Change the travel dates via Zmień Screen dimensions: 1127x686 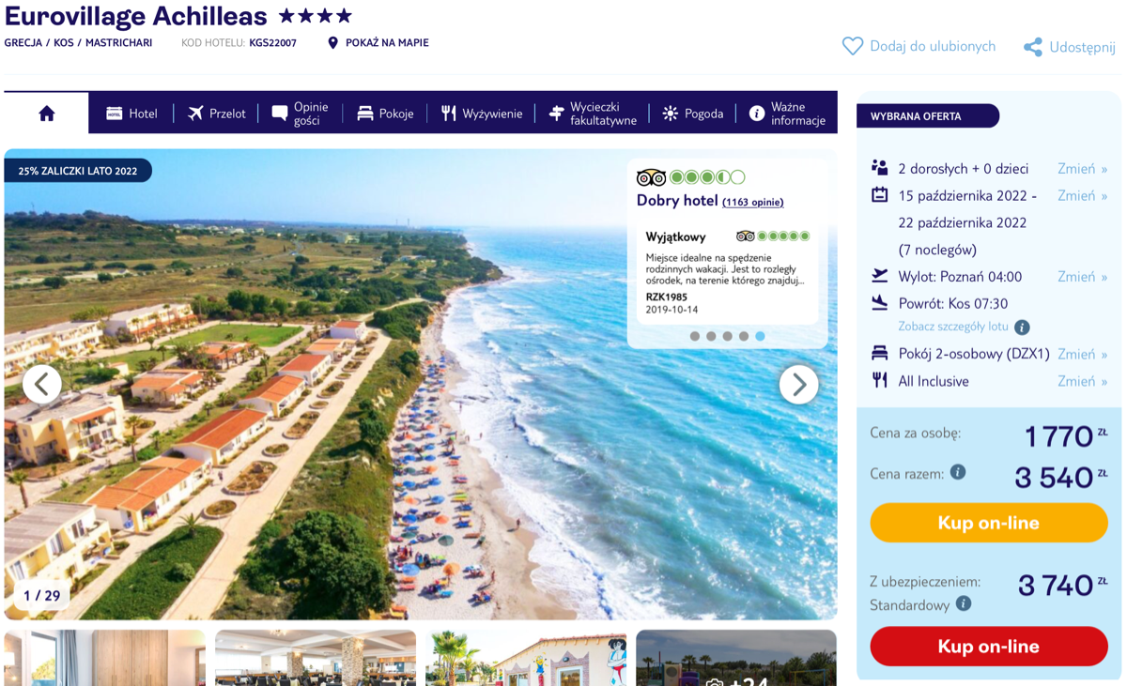pyautogui.click(x=1082, y=196)
